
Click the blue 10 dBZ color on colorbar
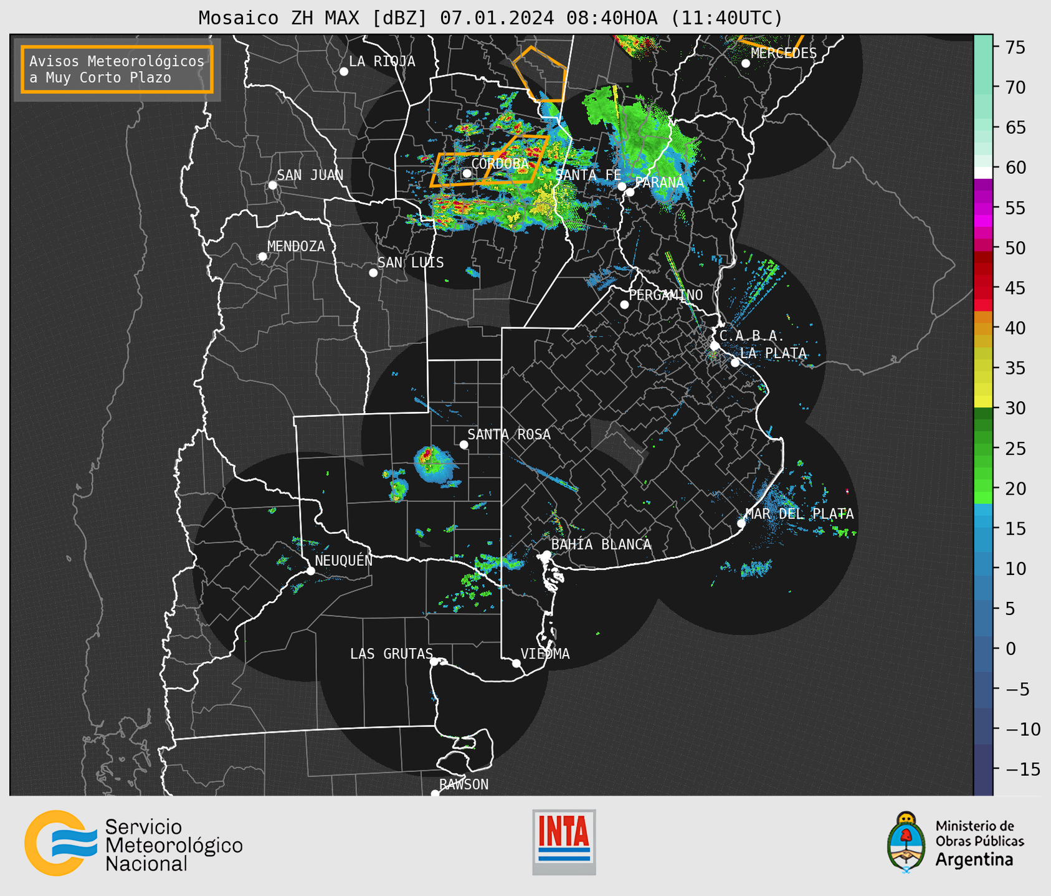983,568
